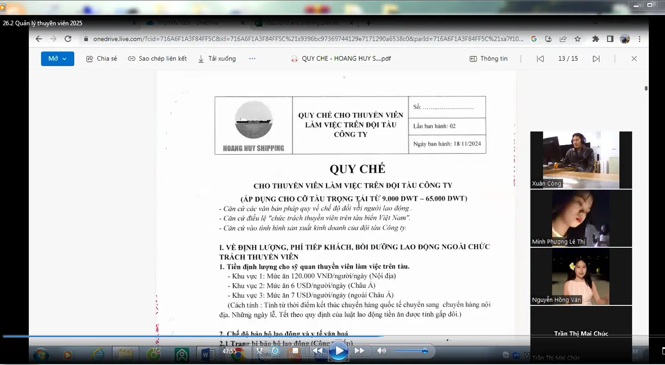The width and height of the screenshot is (665, 365).
Task: Click the Ngày ban hành: 18/11/2024 cell
Action: [x=447, y=144]
